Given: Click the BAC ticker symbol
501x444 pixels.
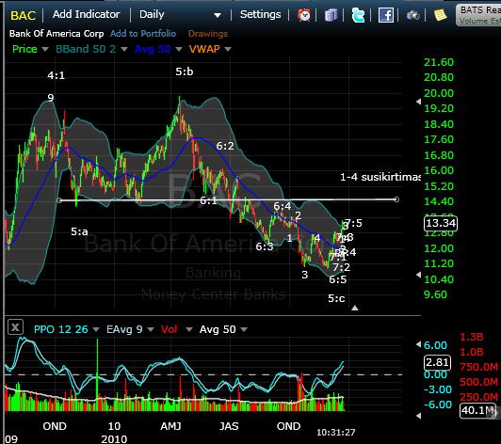Looking at the screenshot, I should click(24, 15).
